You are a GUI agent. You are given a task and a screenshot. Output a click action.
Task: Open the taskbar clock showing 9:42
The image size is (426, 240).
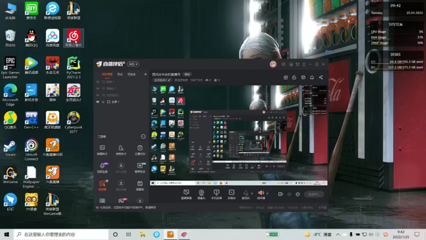[x=401, y=234]
